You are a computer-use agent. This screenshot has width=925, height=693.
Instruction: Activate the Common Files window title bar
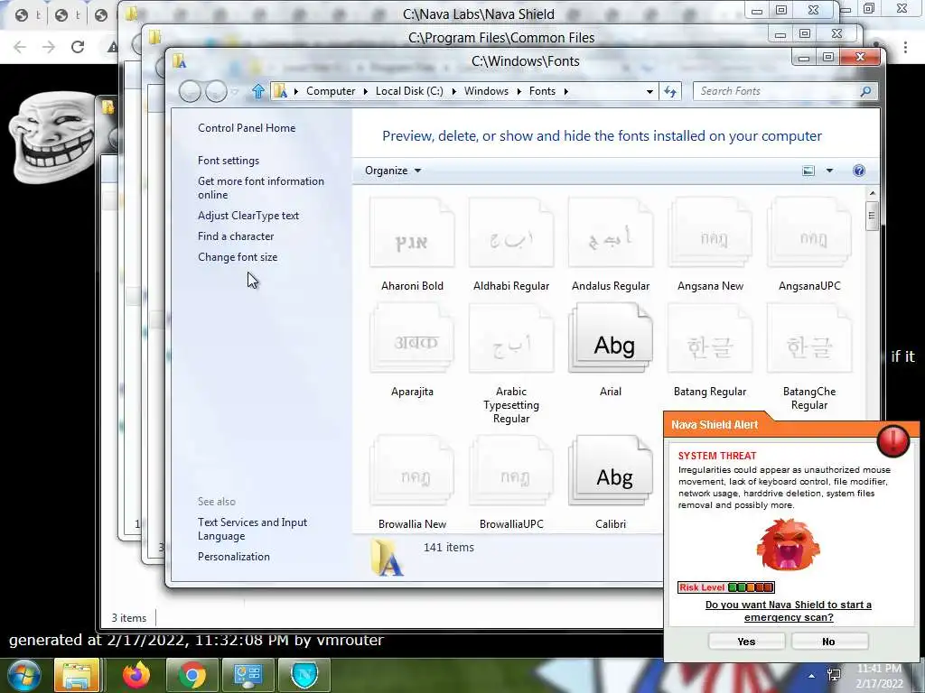click(x=500, y=38)
